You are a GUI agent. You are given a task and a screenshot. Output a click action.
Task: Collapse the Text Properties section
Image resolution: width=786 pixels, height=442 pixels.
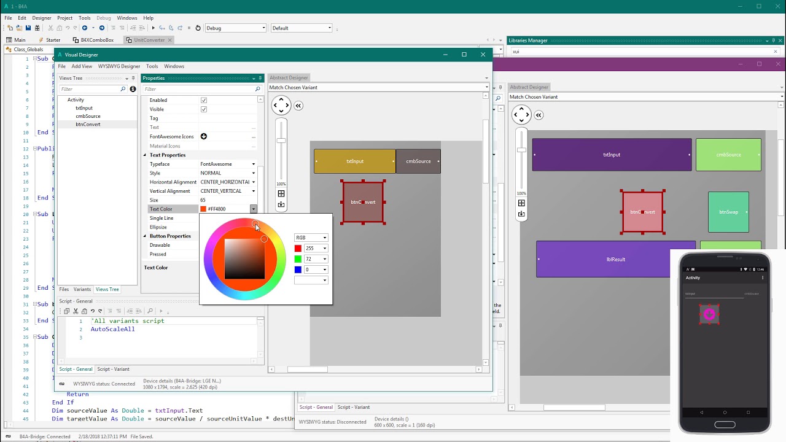(x=145, y=155)
